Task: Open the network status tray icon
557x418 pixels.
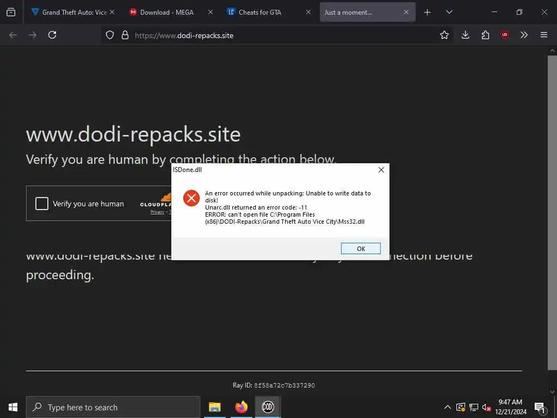Action: pos(474,407)
